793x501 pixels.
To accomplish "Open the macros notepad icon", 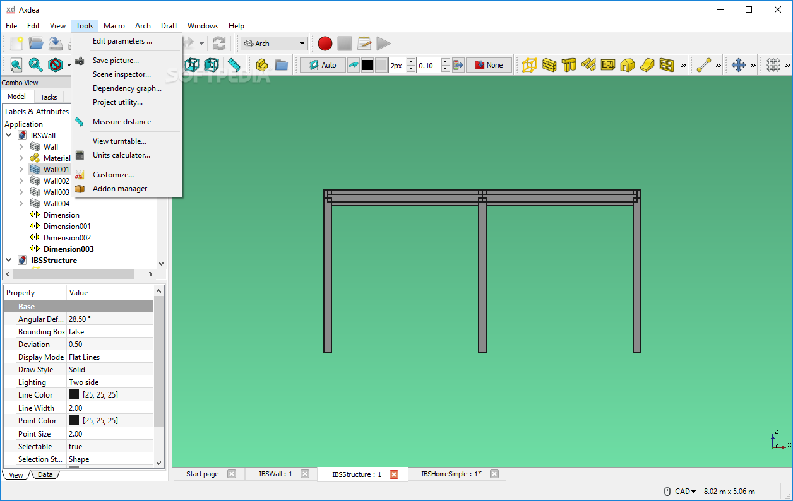I will coord(364,44).
